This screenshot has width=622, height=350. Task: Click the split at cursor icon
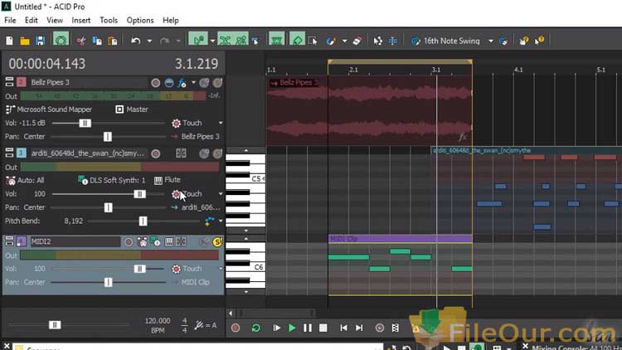[x=393, y=41]
